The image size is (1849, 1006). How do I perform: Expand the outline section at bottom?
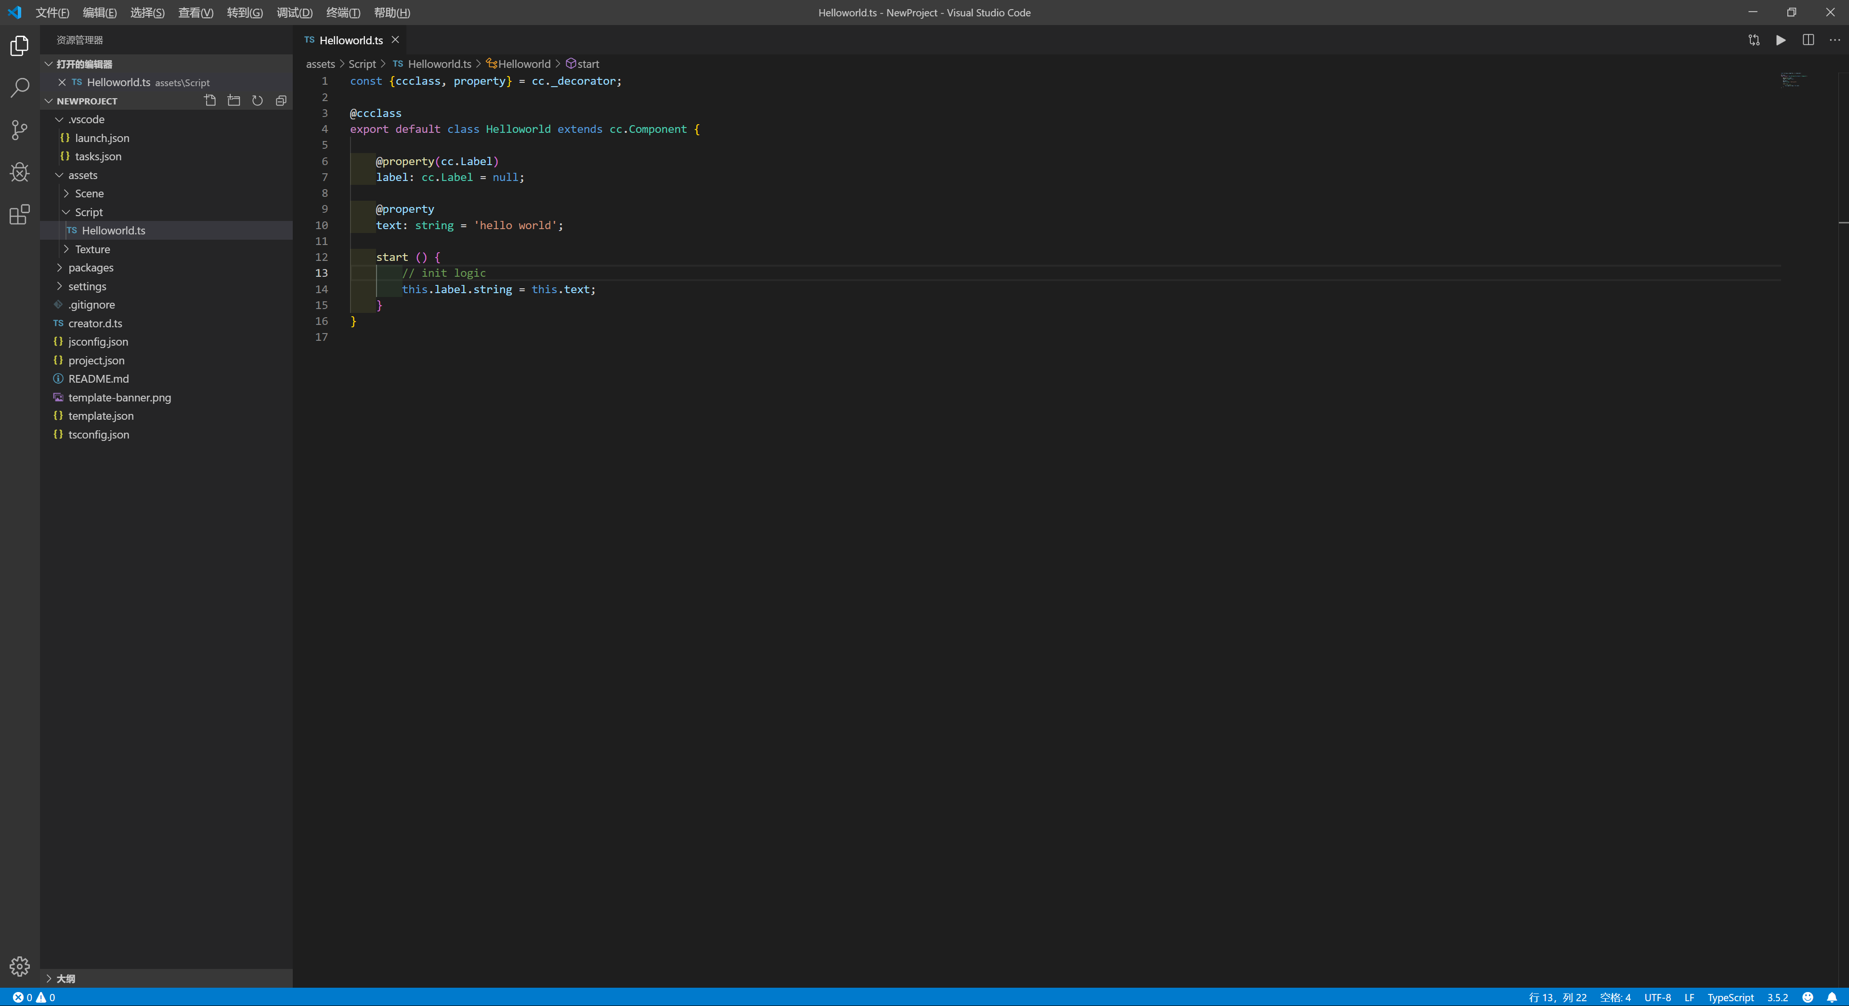[x=65, y=978]
